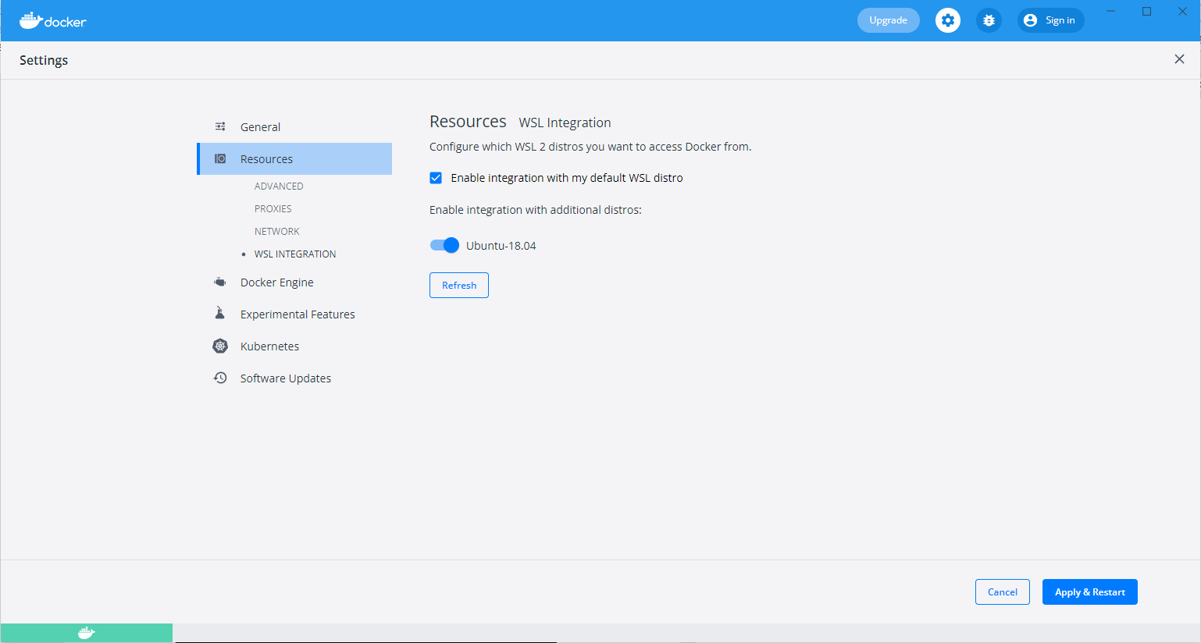Click the General sliders icon
1201x643 pixels.
tap(220, 126)
